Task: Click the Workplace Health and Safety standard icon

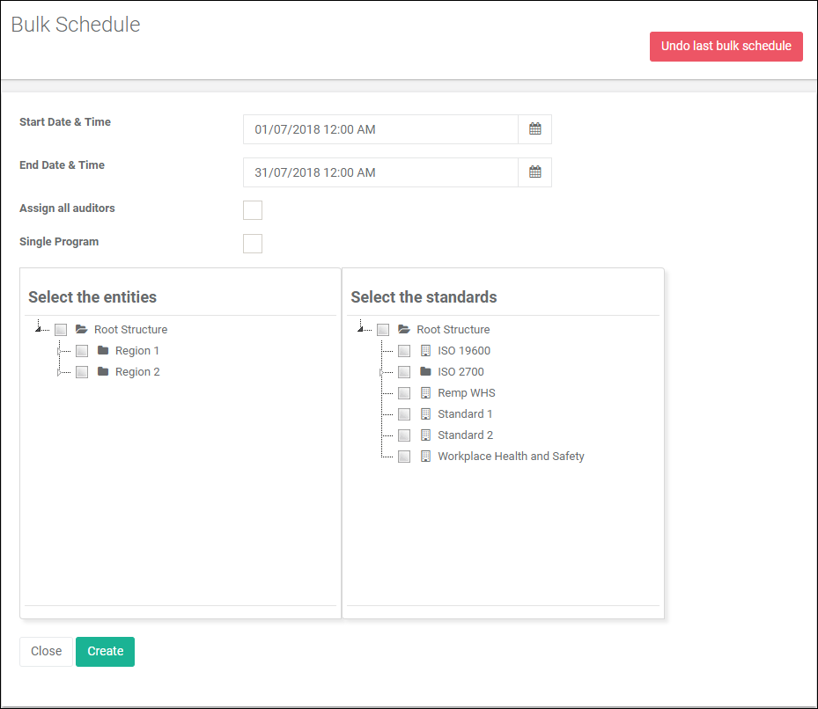Action: tap(425, 456)
